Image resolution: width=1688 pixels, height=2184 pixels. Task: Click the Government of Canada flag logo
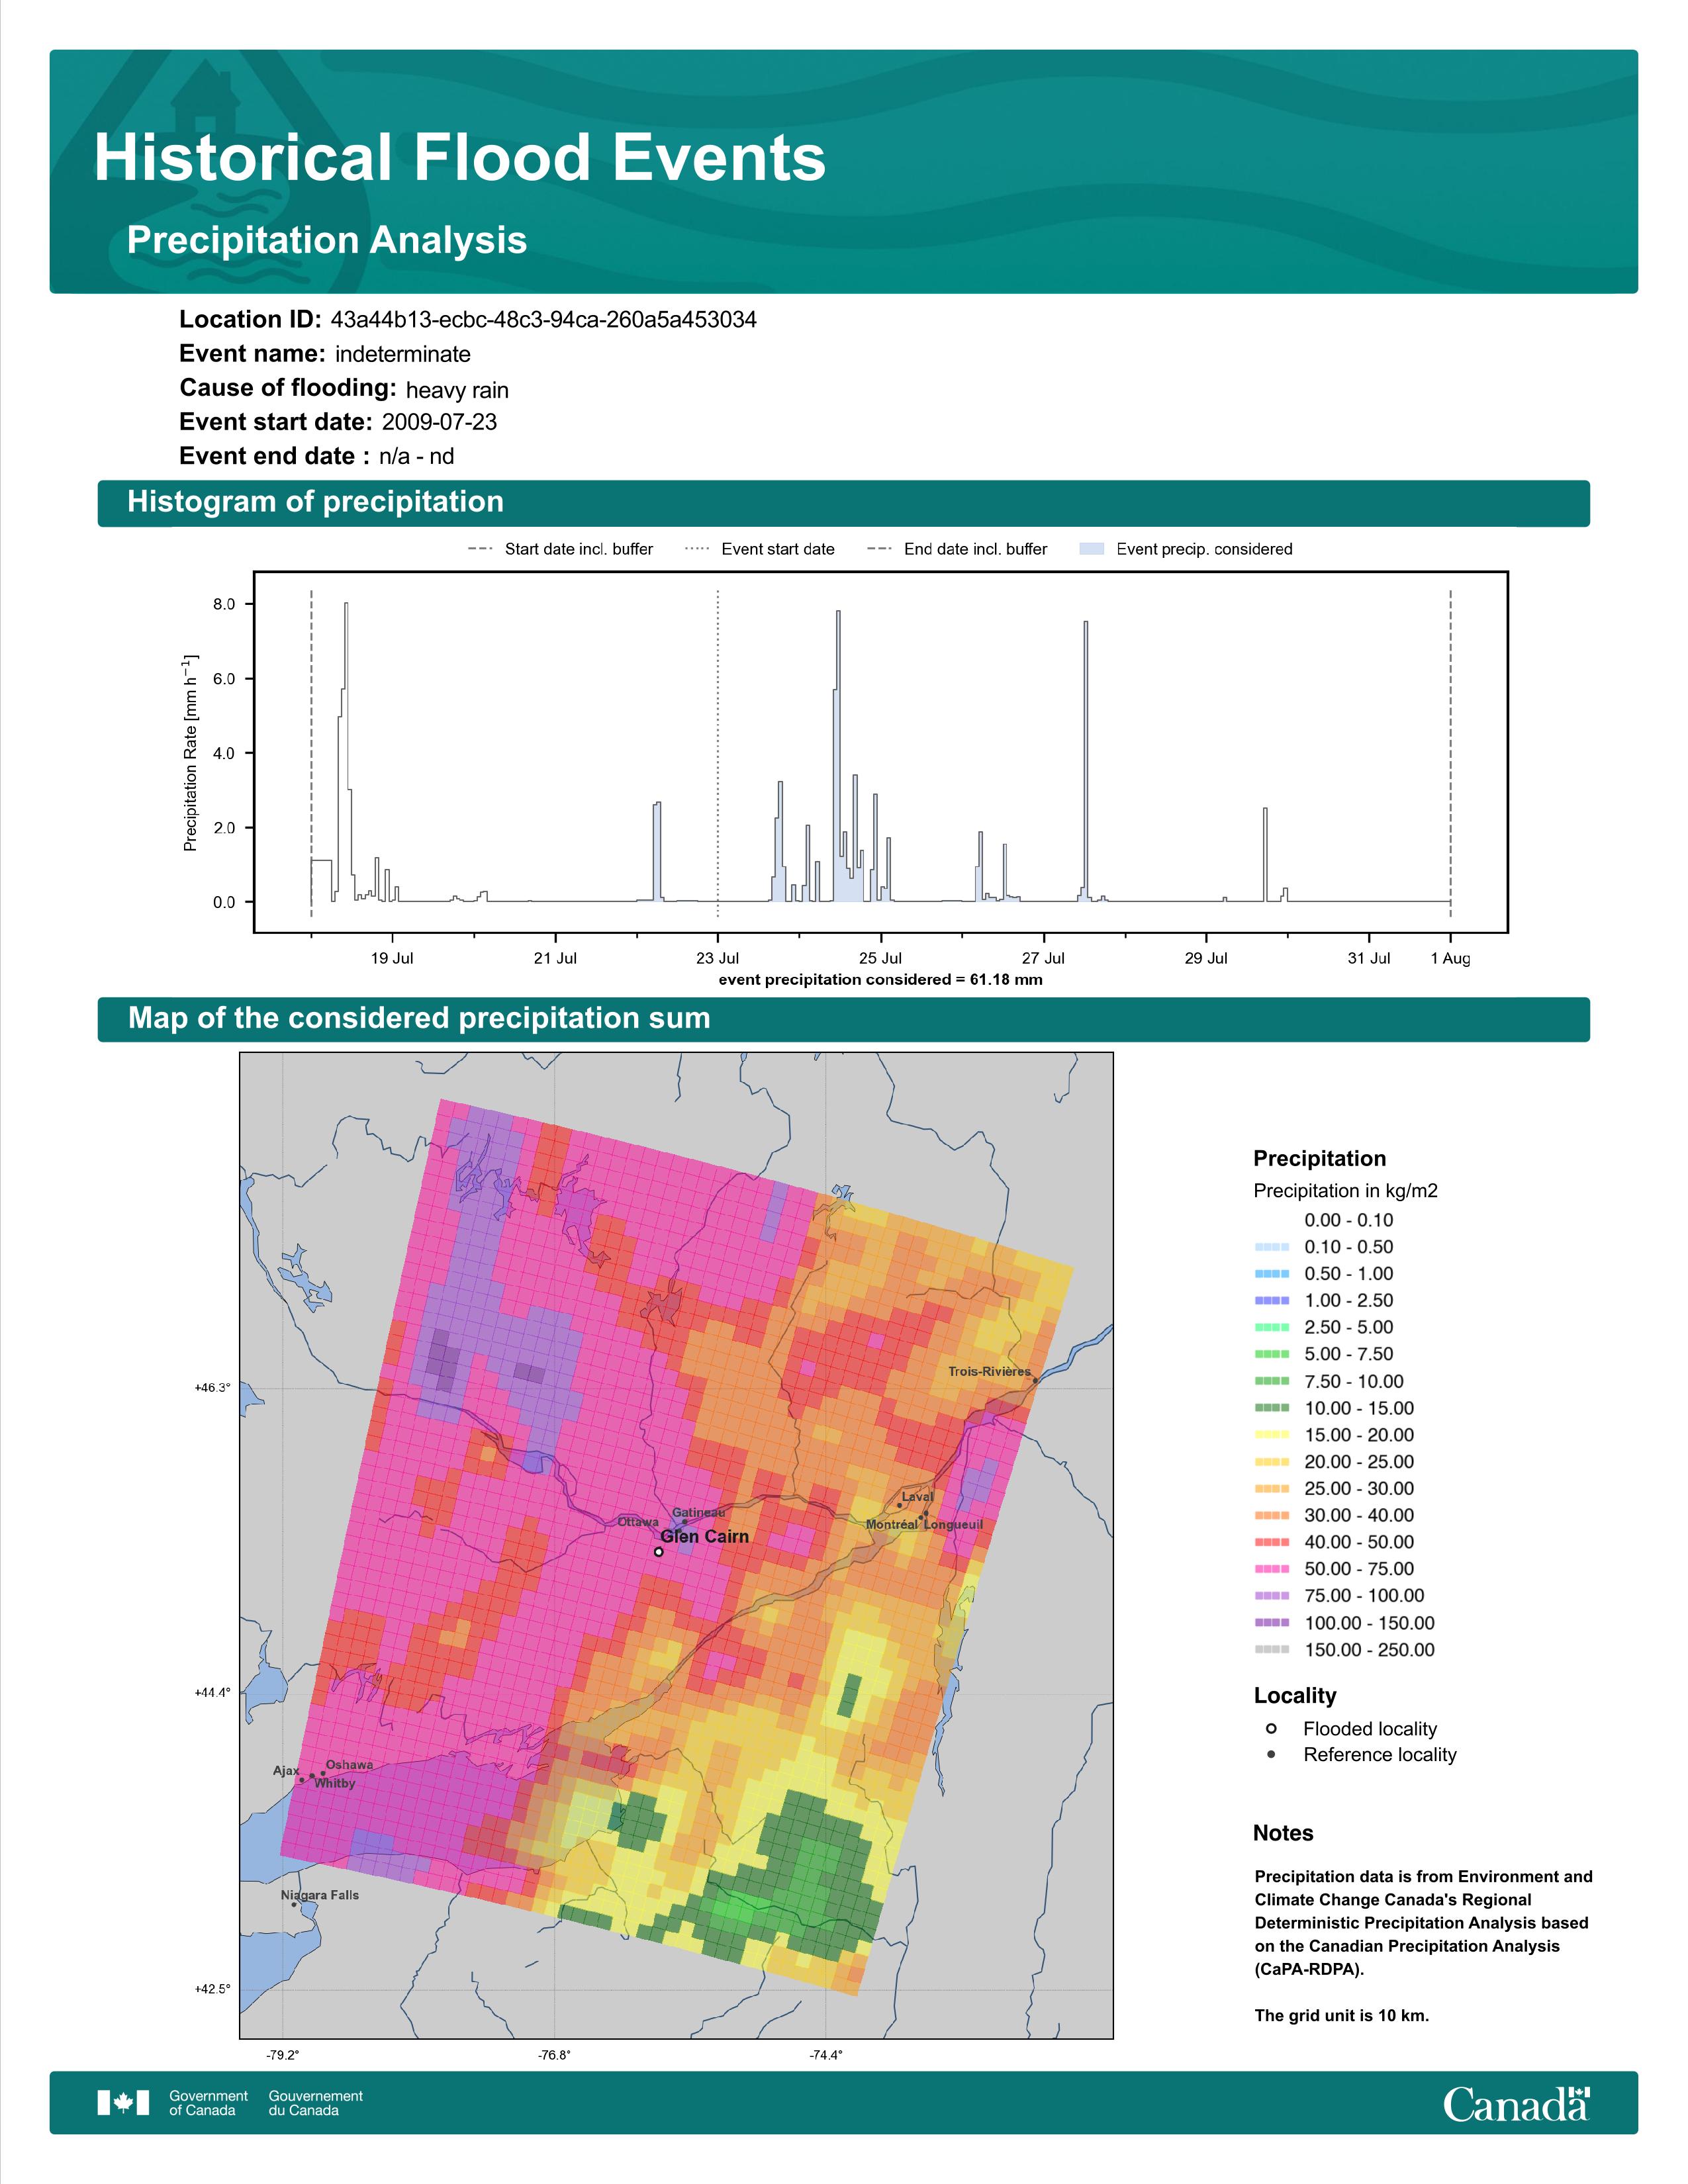[123, 2103]
